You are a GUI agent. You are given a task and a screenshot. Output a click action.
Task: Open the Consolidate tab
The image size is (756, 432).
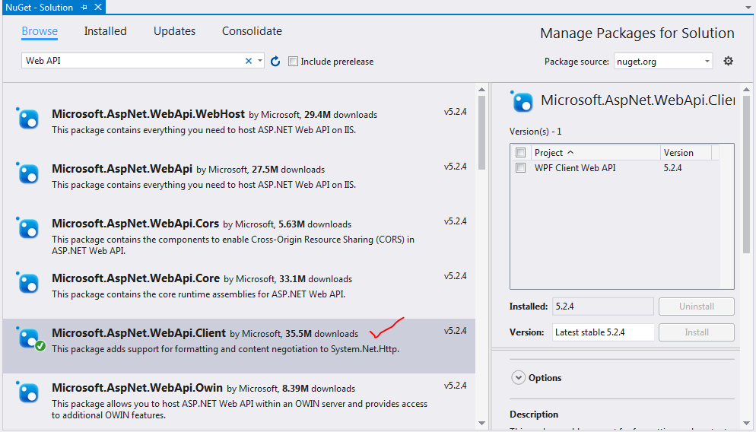(x=252, y=31)
